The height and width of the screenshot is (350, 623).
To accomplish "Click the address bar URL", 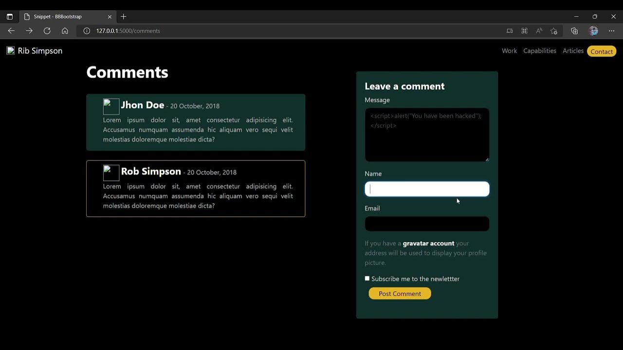I will (x=128, y=31).
